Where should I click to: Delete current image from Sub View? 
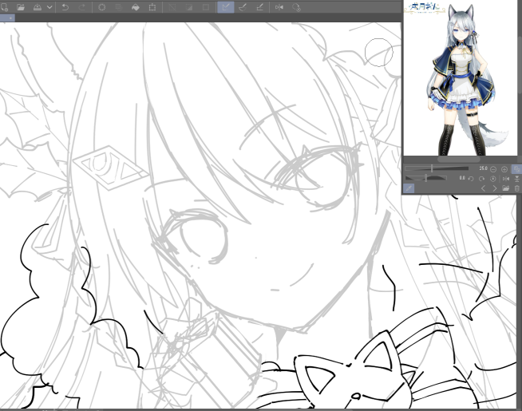tap(517, 188)
